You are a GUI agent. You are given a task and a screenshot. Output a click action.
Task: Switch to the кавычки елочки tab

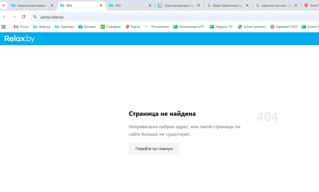click(273, 5)
